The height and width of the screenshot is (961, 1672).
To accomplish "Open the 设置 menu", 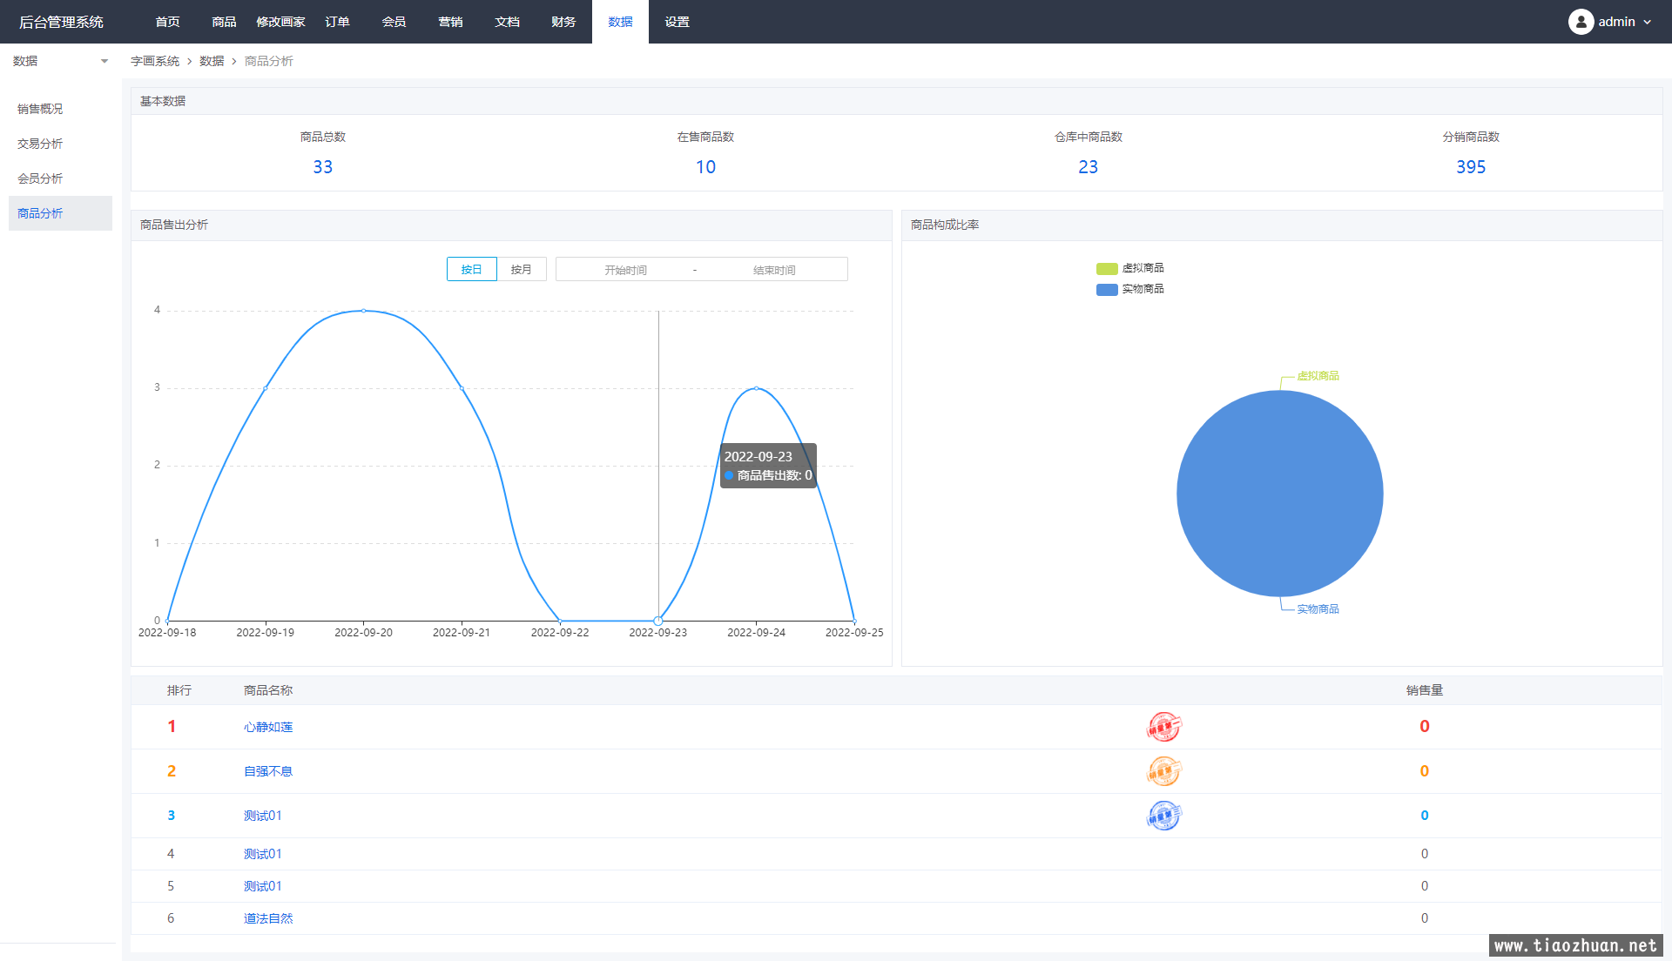I will click(x=677, y=22).
